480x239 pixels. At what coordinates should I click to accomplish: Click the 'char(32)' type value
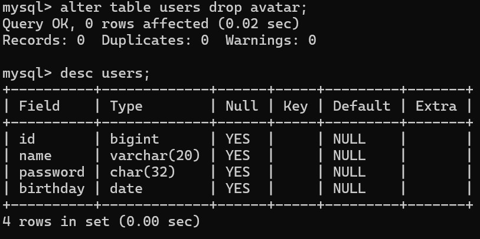pos(143,172)
